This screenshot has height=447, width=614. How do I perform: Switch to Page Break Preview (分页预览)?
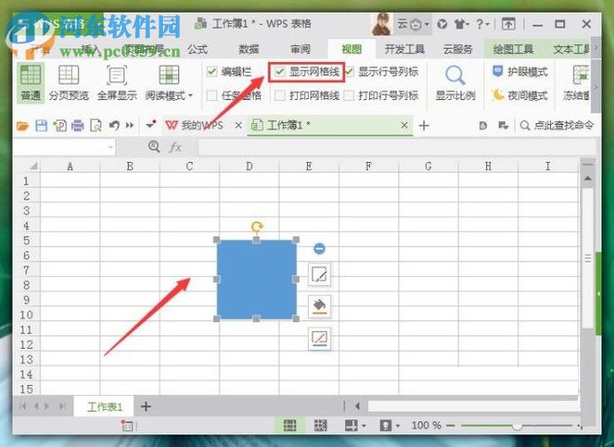pyautogui.click(x=68, y=75)
